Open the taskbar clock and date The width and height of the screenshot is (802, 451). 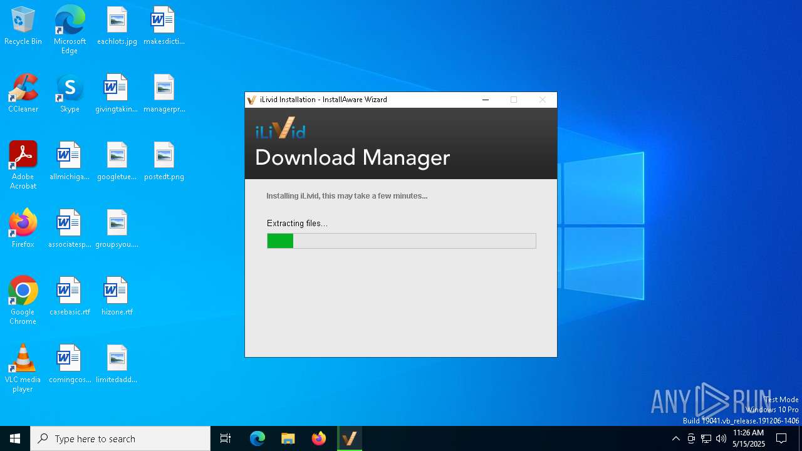(749, 438)
